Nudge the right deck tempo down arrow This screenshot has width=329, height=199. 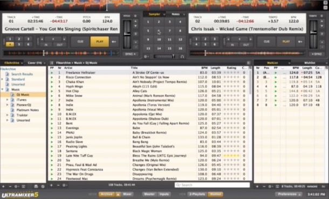[x=322, y=26]
